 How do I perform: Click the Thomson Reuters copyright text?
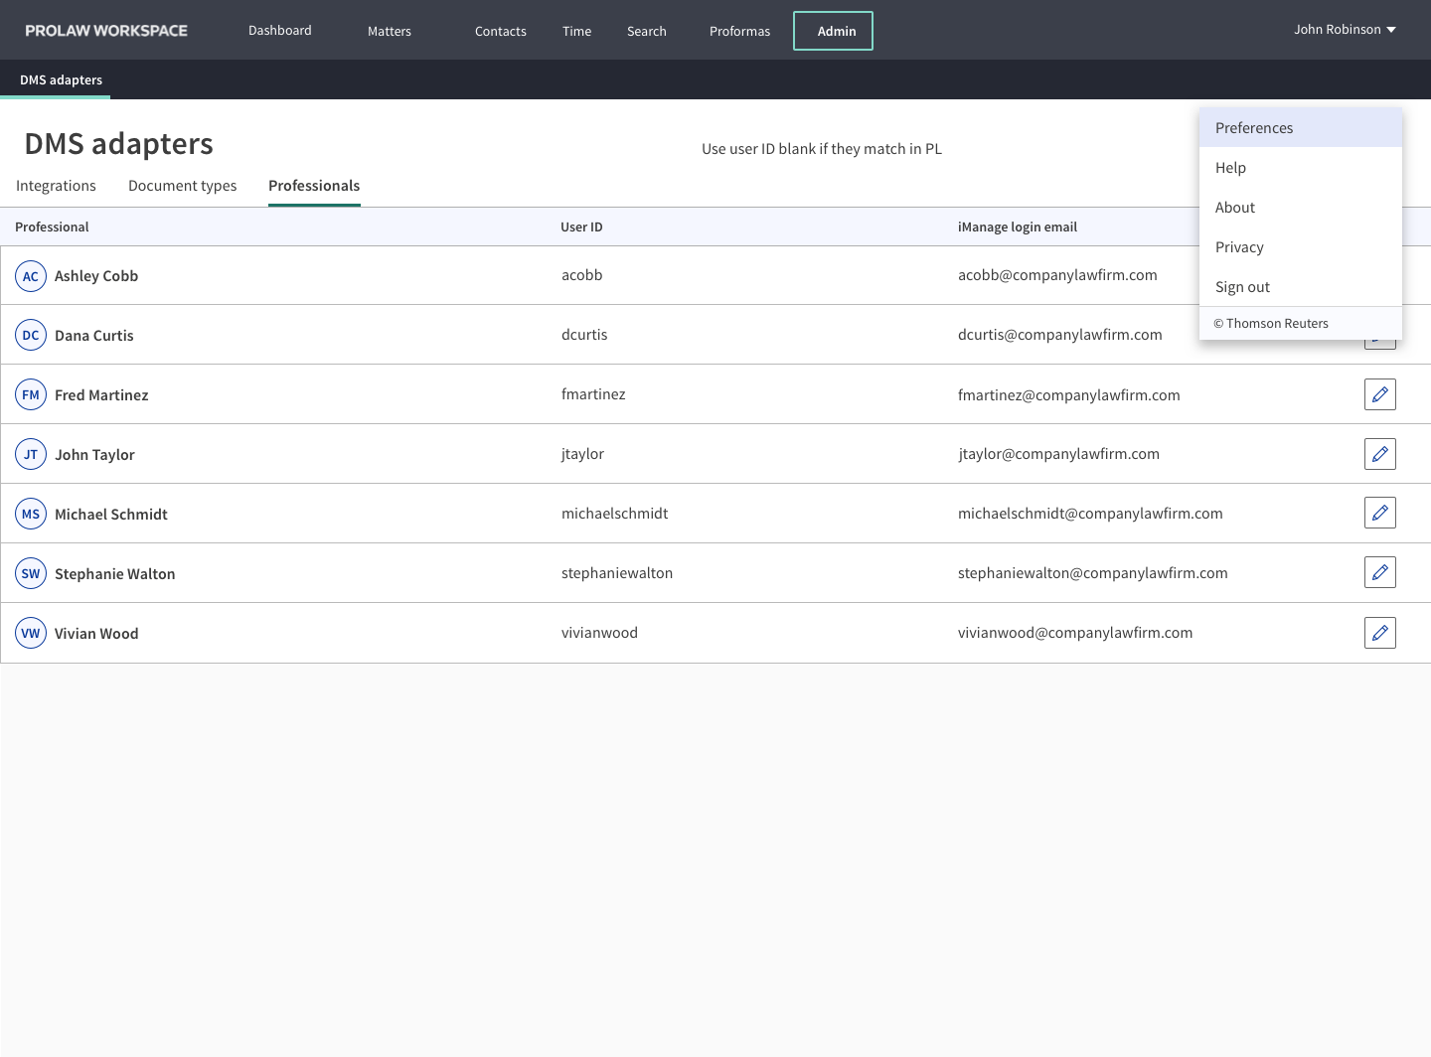pos(1271,324)
